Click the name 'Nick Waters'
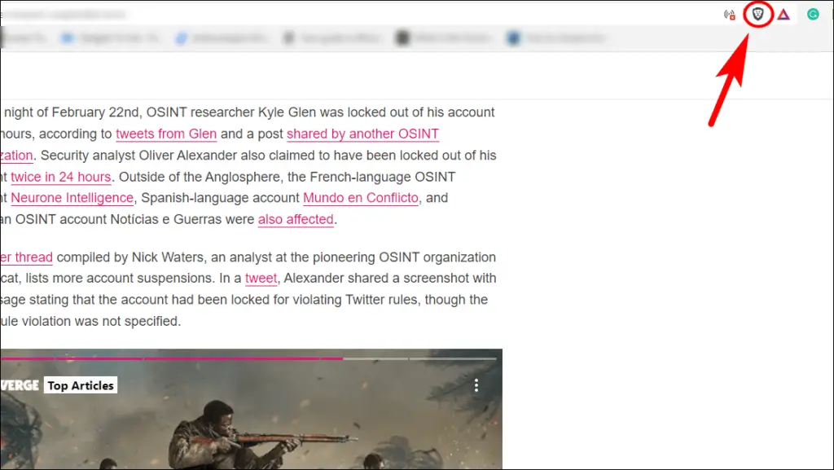This screenshot has width=834, height=470. (x=168, y=257)
